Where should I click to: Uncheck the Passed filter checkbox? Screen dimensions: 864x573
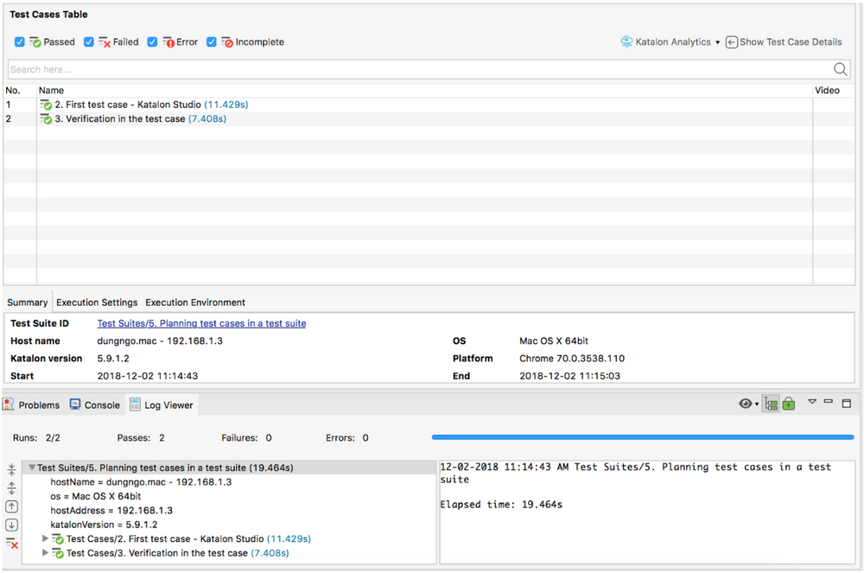tap(19, 41)
